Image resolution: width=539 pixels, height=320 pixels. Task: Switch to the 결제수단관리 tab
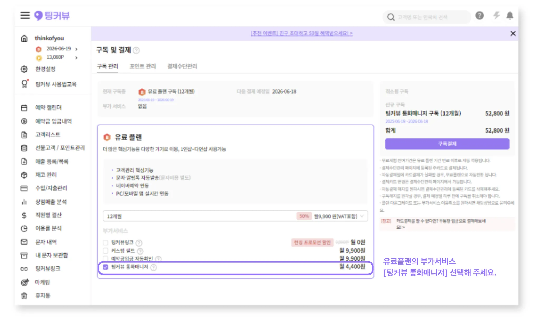182,66
